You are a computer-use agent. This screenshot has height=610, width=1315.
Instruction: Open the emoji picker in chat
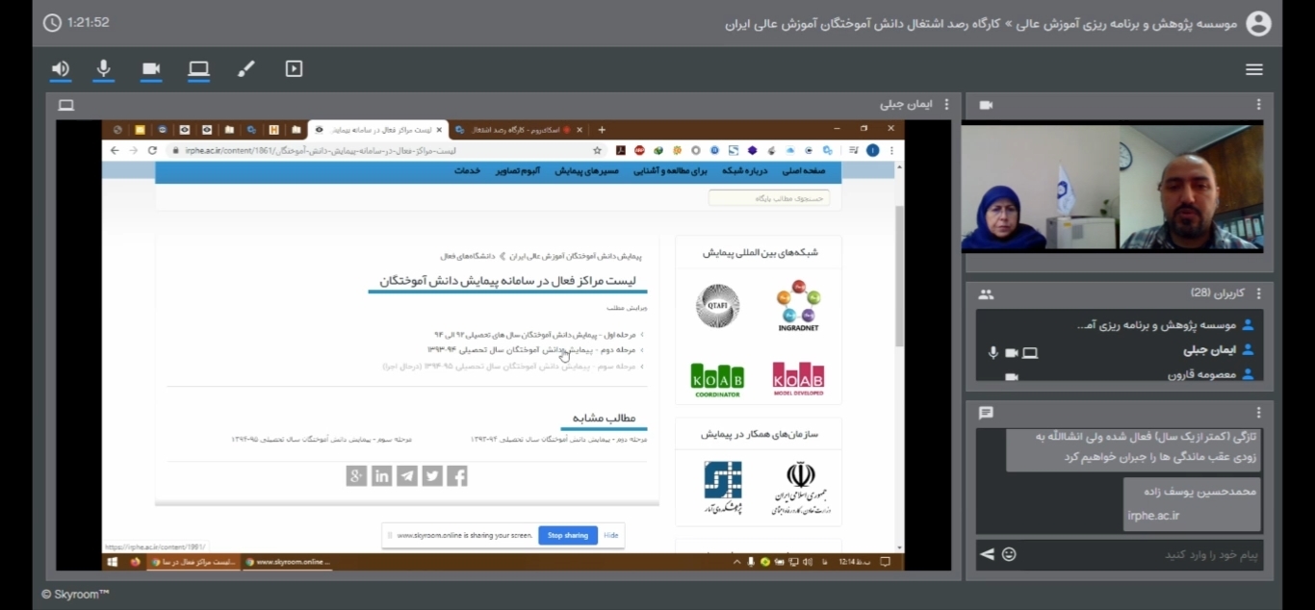[1009, 554]
